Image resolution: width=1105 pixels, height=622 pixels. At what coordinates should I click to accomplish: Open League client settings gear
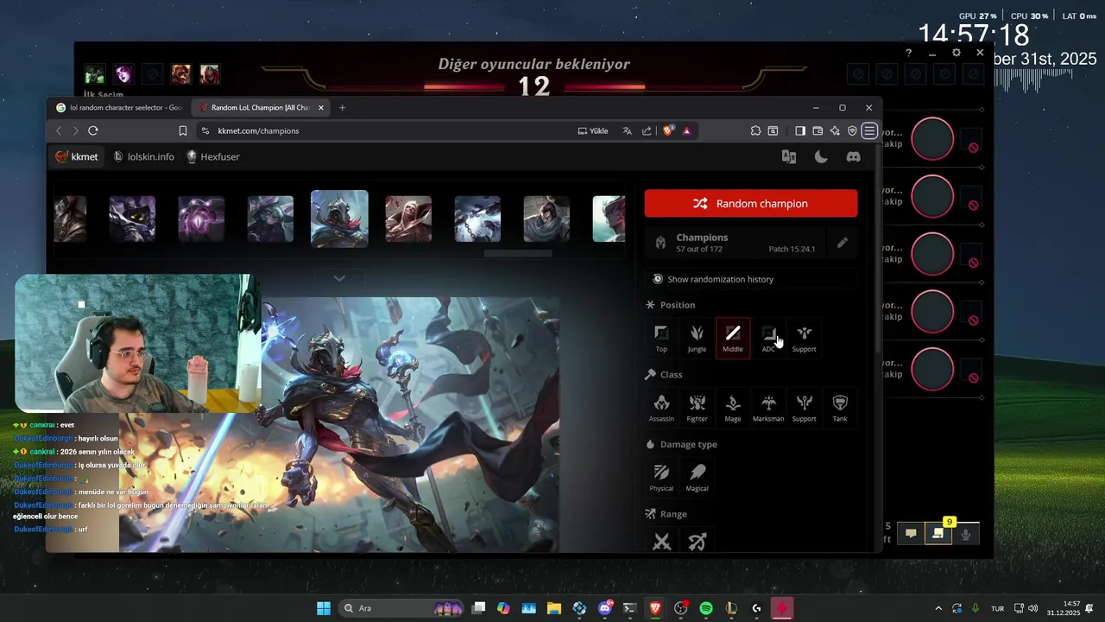point(956,53)
